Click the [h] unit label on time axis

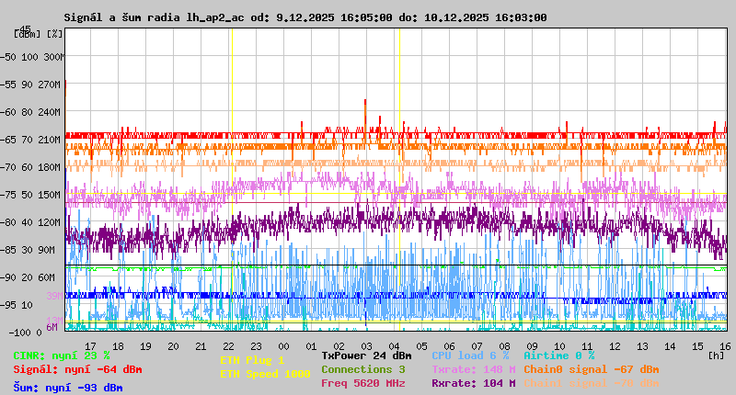pyautogui.click(x=716, y=355)
